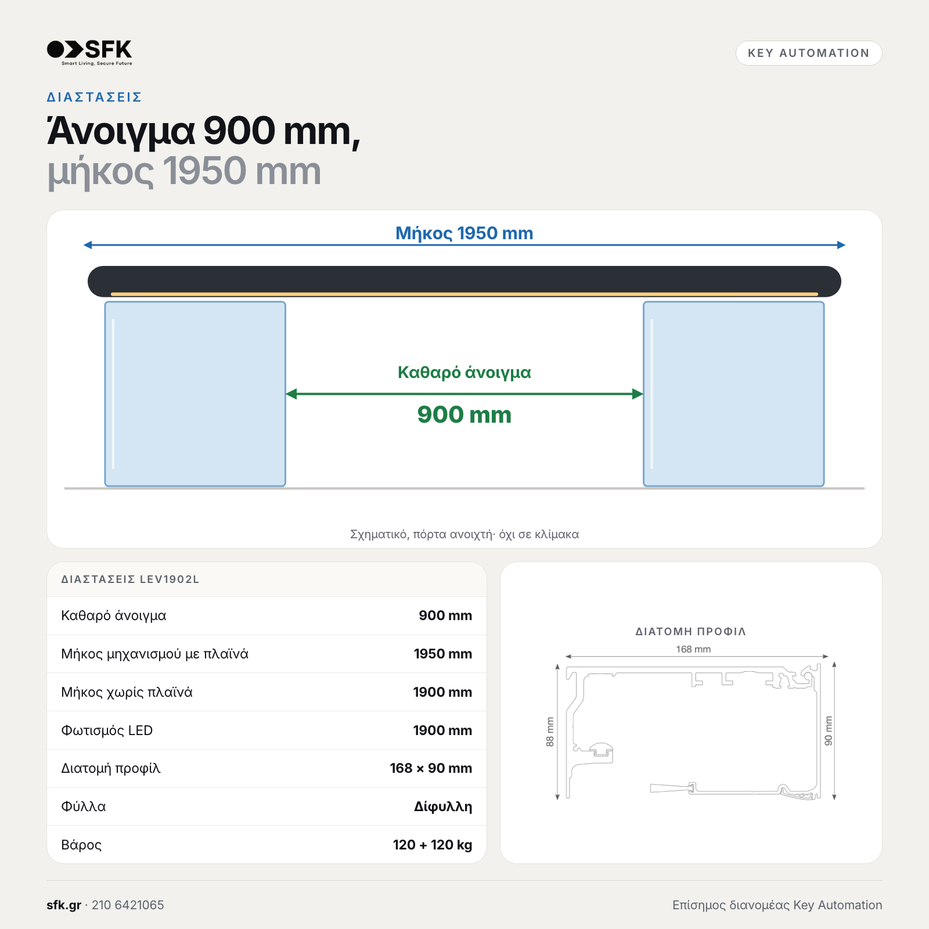
Task: Click the KEY AUTOMATION badge
Action: (x=809, y=53)
